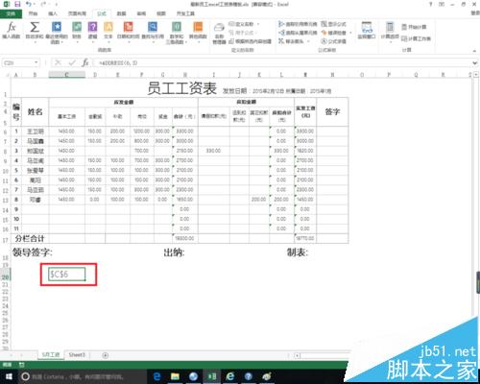Click Calculate Sheet
The height and width of the screenshot is (384, 480).
click(416, 38)
